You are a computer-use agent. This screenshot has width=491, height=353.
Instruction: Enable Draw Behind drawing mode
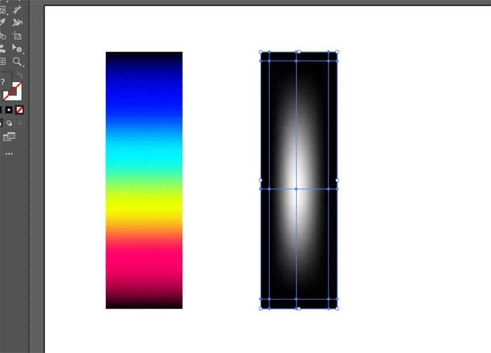[x=9, y=122]
